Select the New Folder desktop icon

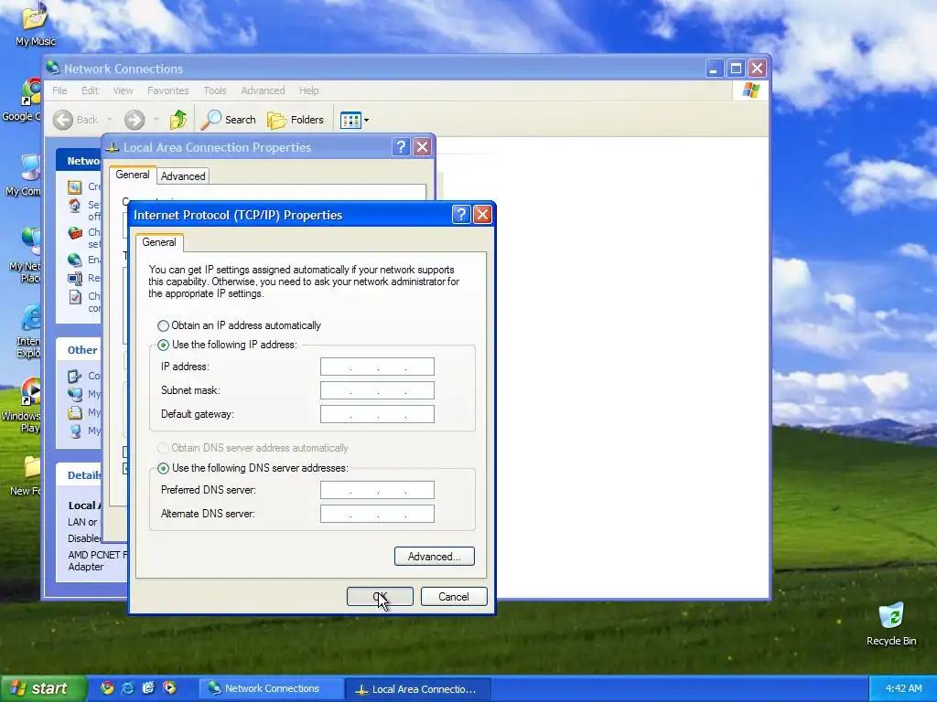(x=27, y=475)
